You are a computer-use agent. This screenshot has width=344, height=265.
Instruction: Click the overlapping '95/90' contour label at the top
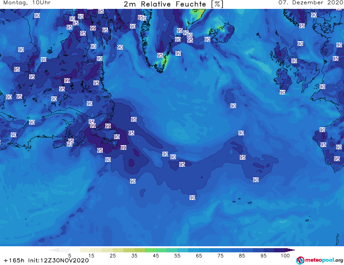tap(142, 18)
